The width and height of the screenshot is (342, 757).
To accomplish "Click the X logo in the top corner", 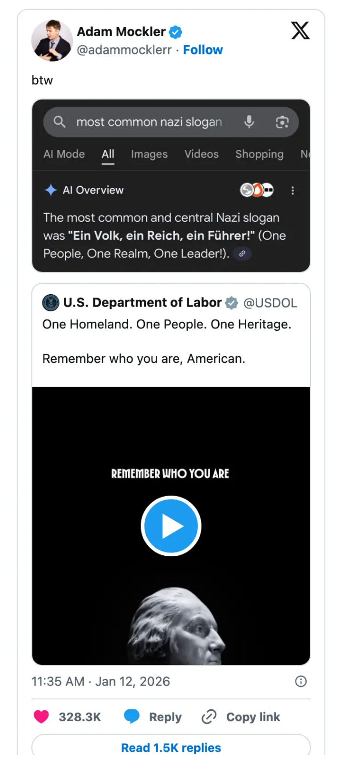I will click(x=301, y=31).
